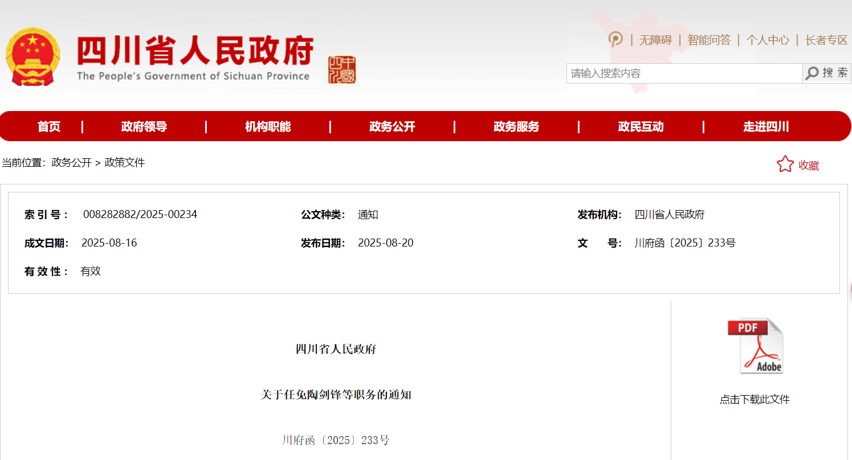852x460 pixels.
Task: Go to 机构职能 section
Action: 268,126
